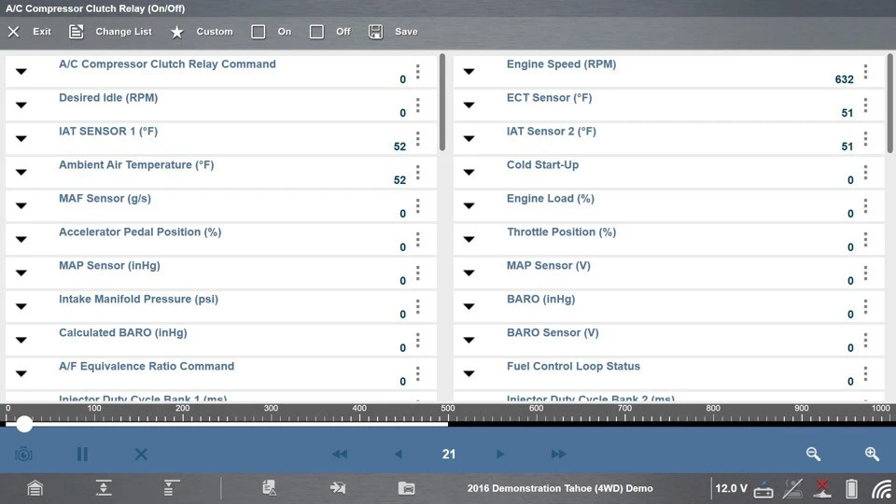Zoom out with the magnifier minus icon
Viewport: 896px width, 504px height.
coord(813,455)
